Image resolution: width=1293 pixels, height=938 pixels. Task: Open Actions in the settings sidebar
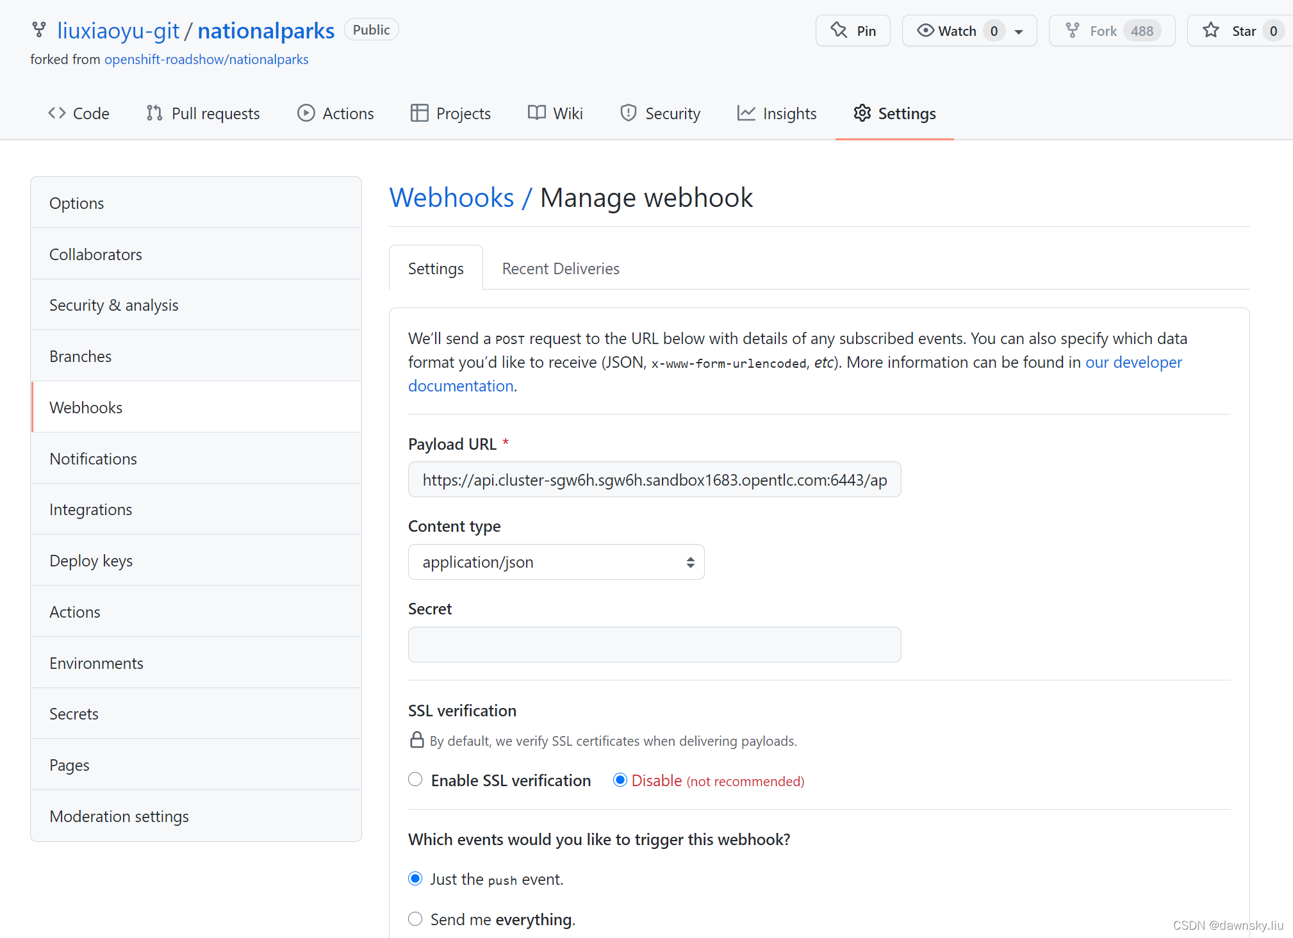coord(196,611)
